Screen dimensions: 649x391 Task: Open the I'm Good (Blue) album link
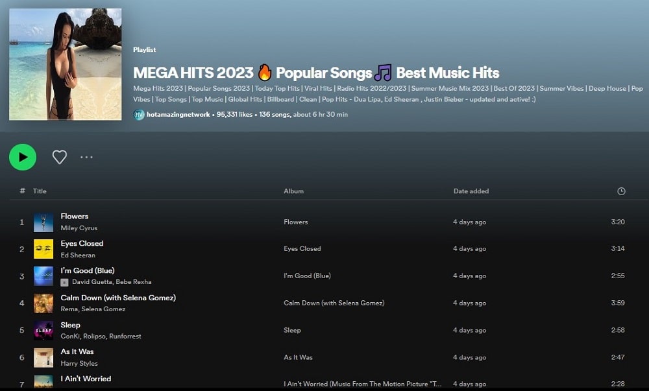307,276
